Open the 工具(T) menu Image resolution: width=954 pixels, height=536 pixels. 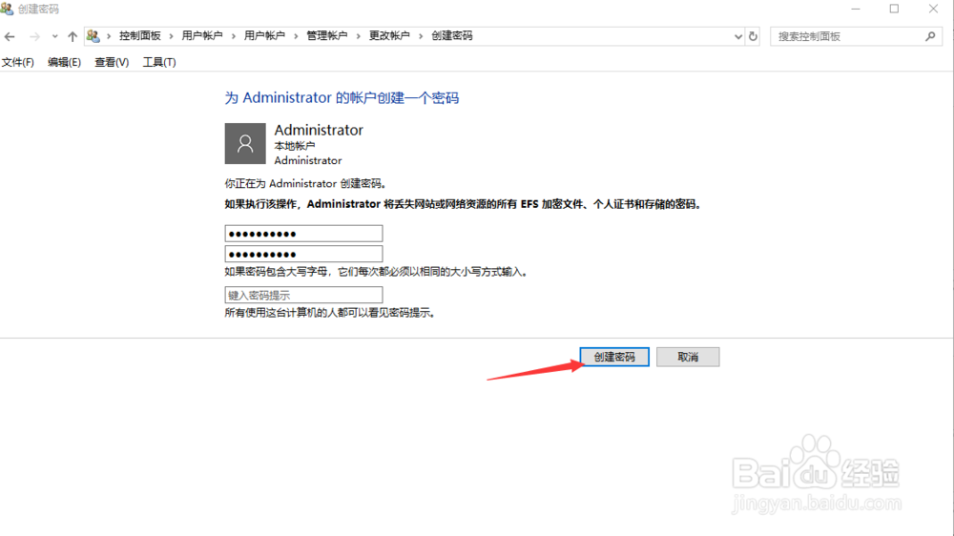click(158, 62)
